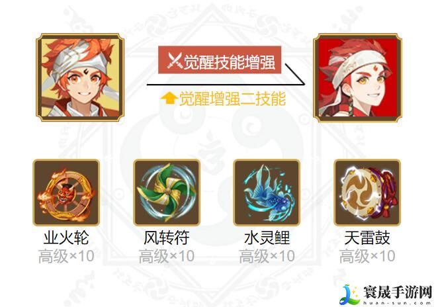Screen dimensions: 436x307
Task: Click the 天雷鼓 name label
Action: (x=367, y=238)
